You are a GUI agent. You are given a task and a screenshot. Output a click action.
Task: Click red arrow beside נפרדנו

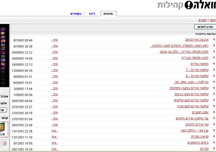click(214, 149)
